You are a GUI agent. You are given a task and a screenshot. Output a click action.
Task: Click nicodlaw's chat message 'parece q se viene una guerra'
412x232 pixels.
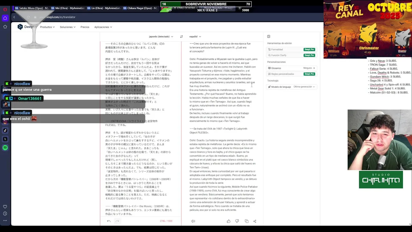pos(27,90)
